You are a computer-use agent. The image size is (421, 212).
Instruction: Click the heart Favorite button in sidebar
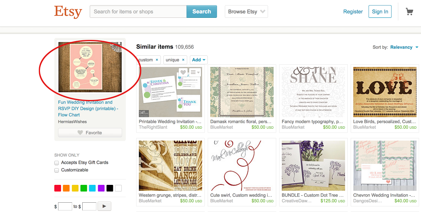point(90,133)
